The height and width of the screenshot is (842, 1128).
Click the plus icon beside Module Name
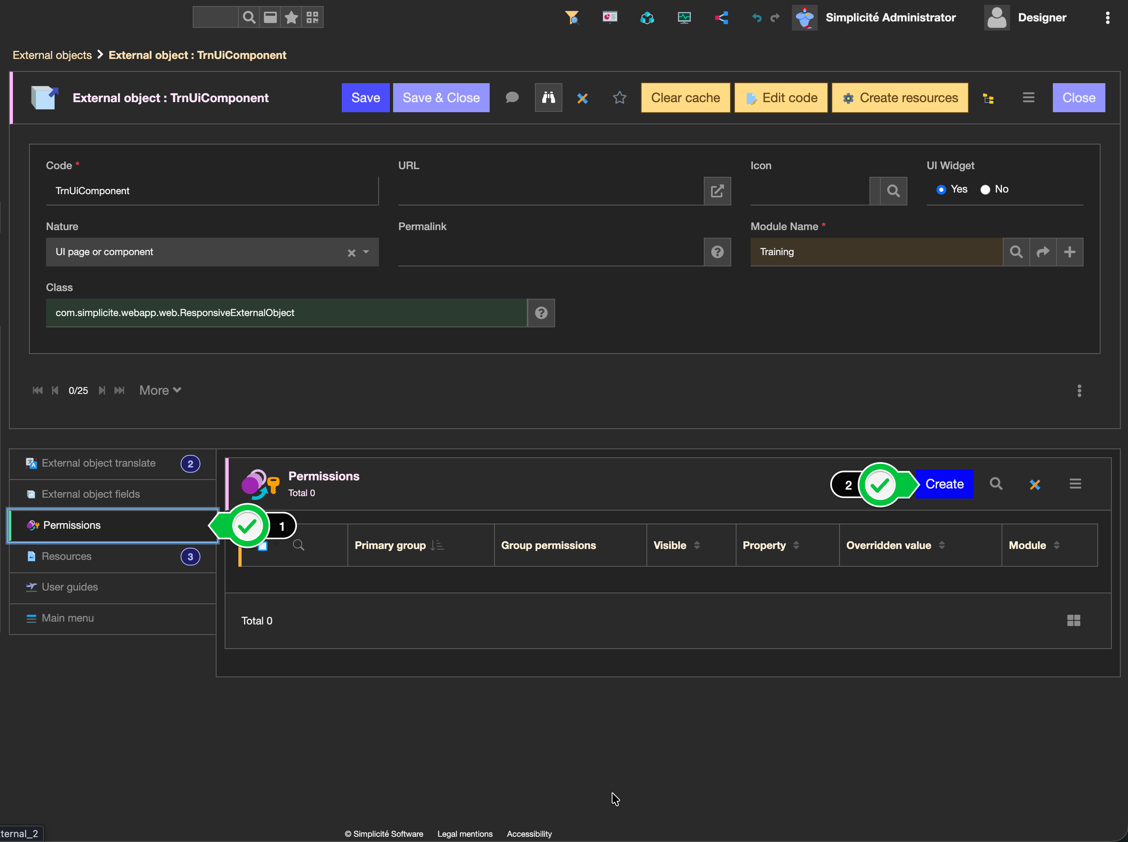pyautogui.click(x=1069, y=251)
